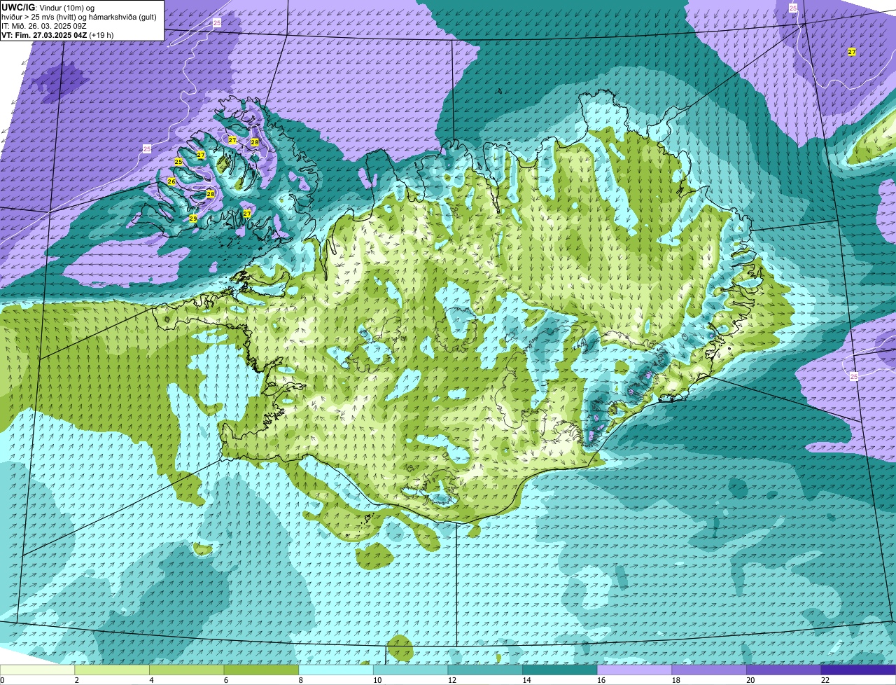The height and width of the screenshot is (685, 896).
Task: Click the yellow "25" gust label
Action: [178, 162]
